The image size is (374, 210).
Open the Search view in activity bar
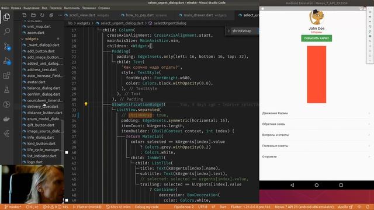pyautogui.click(x=6, y=31)
